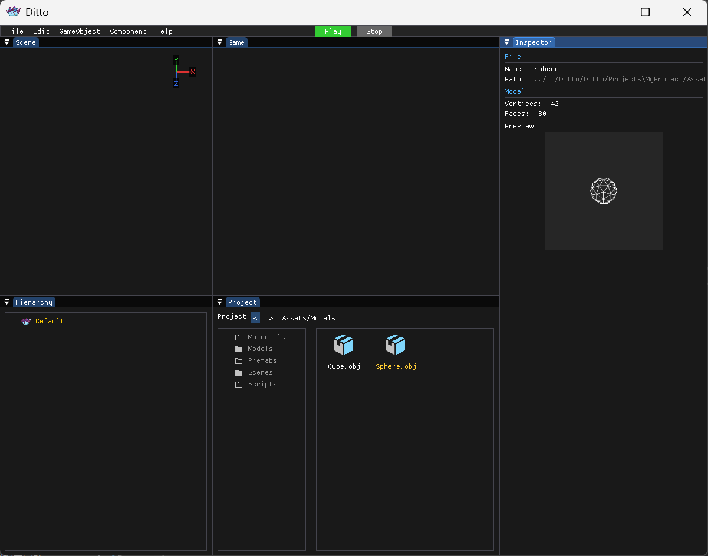Click the Z axis gizmo handle
Image resolution: width=708 pixels, height=556 pixels.
[176, 84]
